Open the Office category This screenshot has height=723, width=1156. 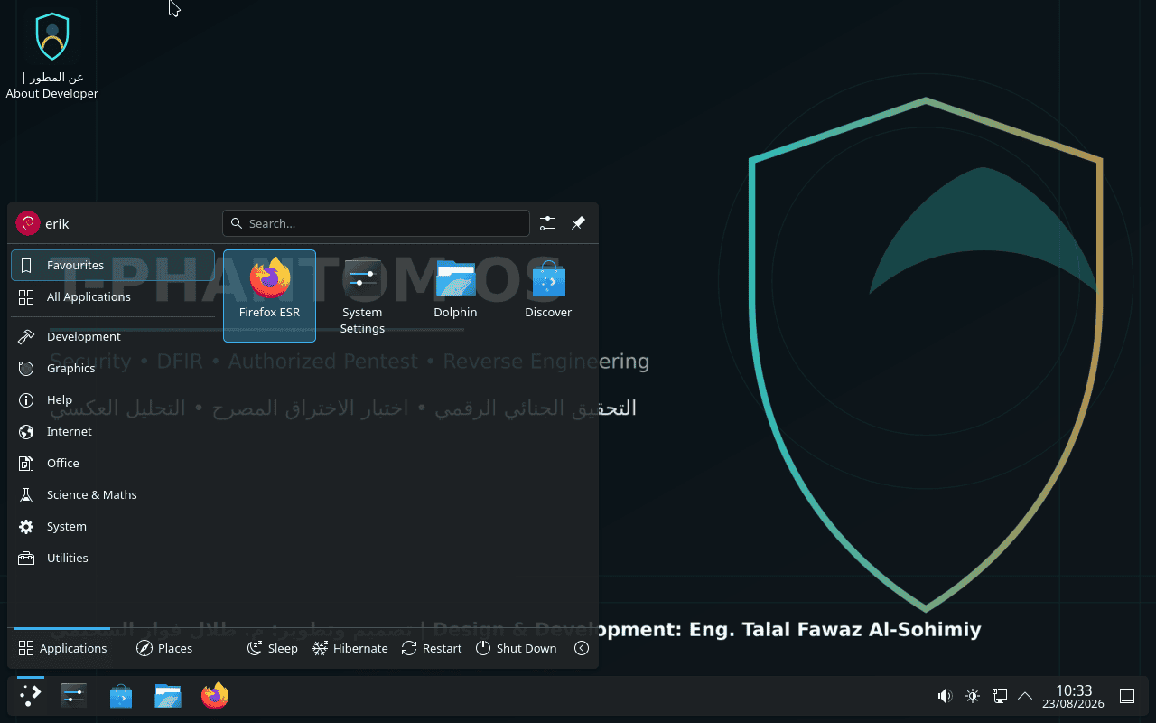pos(113,463)
